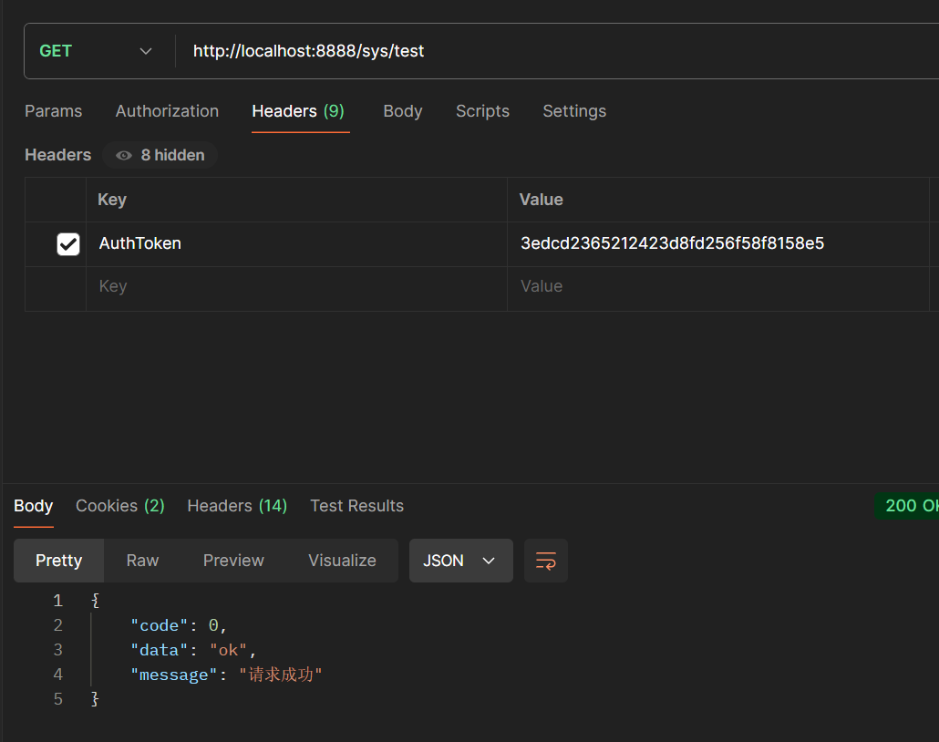Open the JSON format dropdown
The height and width of the screenshot is (742, 939).
pyautogui.click(x=460, y=561)
